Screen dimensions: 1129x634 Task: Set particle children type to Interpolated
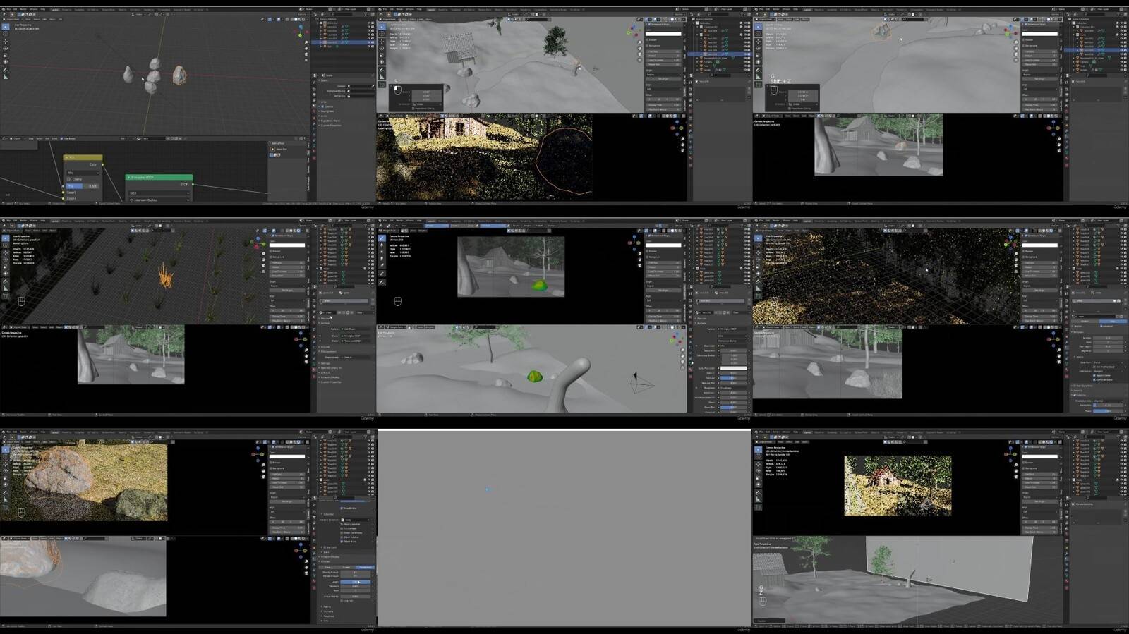(365, 567)
